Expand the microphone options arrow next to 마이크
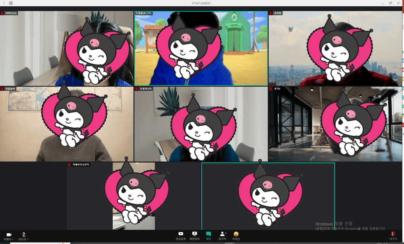 click(x=27, y=239)
